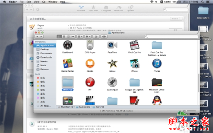Open Spotlight search in menu bar
The width and height of the screenshot is (213, 133).
202,2
